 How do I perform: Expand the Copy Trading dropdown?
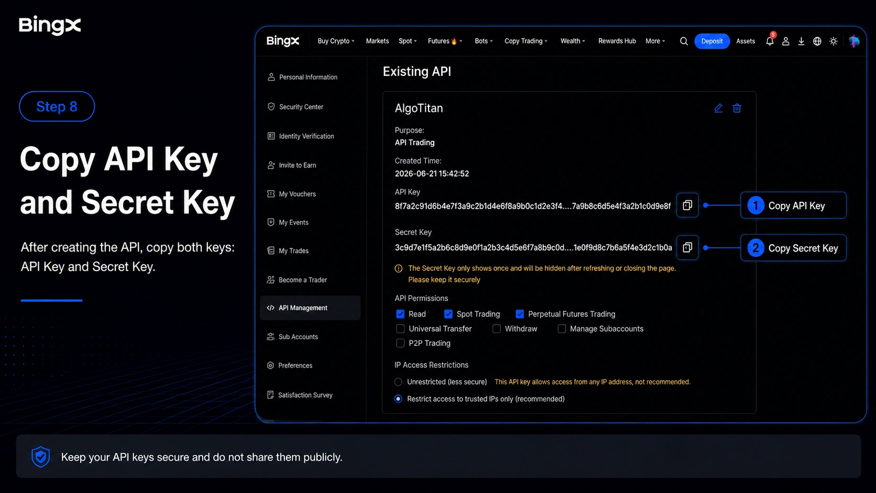point(526,41)
